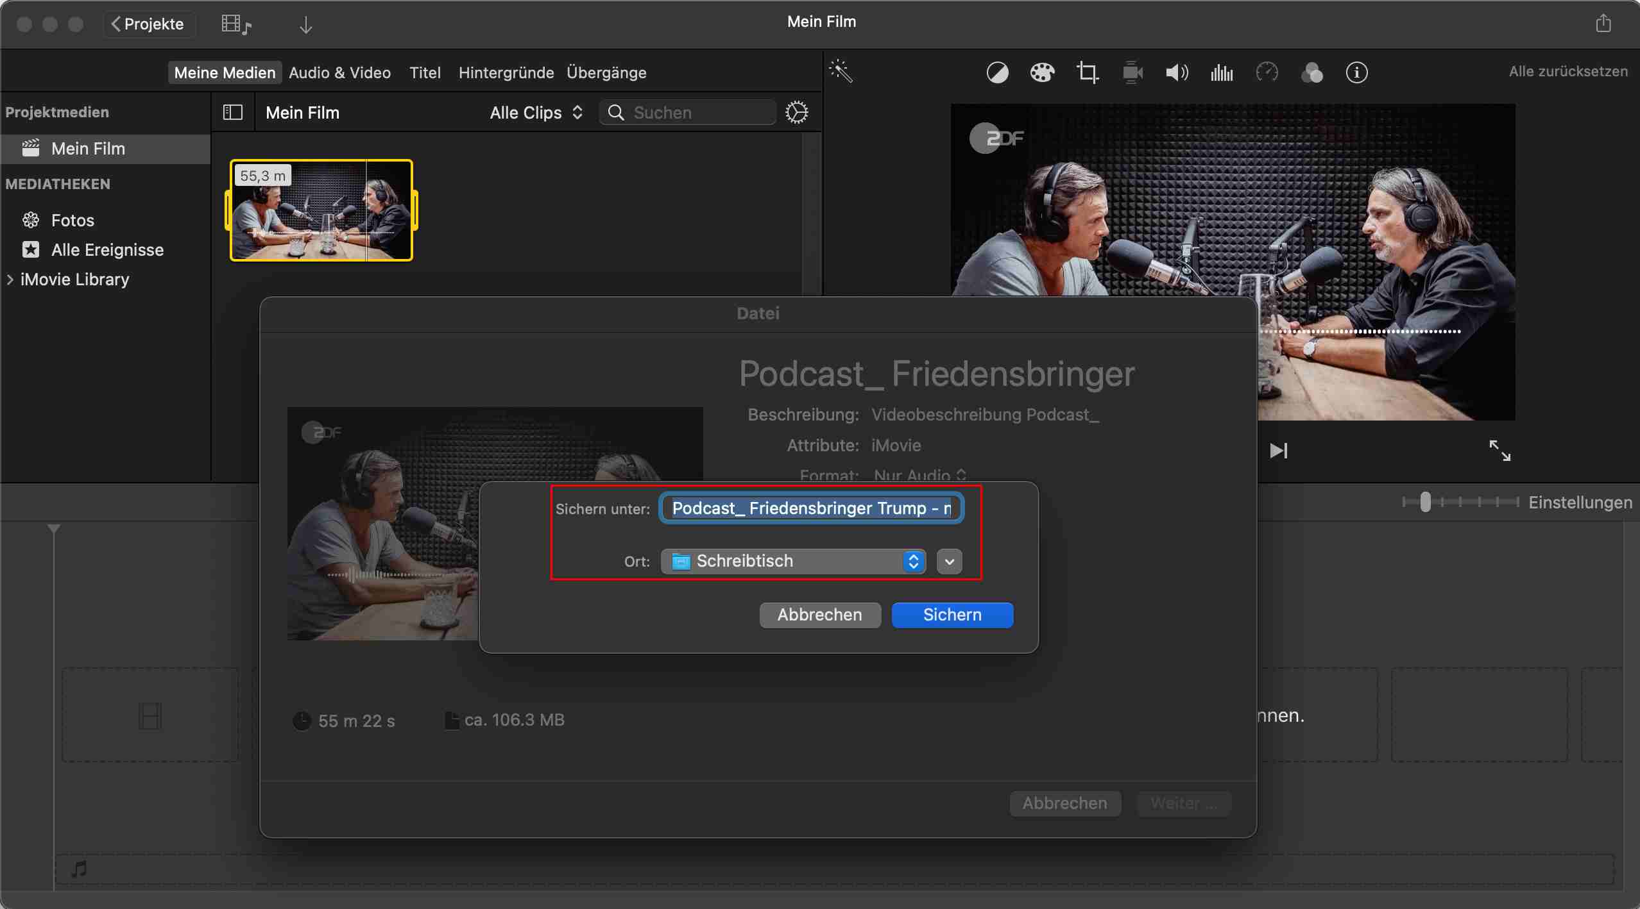The height and width of the screenshot is (909, 1640).
Task: Click the magic wand auto-enhance icon
Action: [x=841, y=71]
